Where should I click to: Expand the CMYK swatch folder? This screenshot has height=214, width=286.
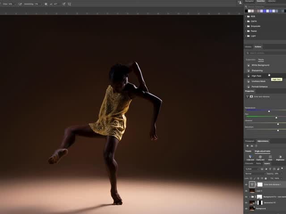click(x=246, y=21)
